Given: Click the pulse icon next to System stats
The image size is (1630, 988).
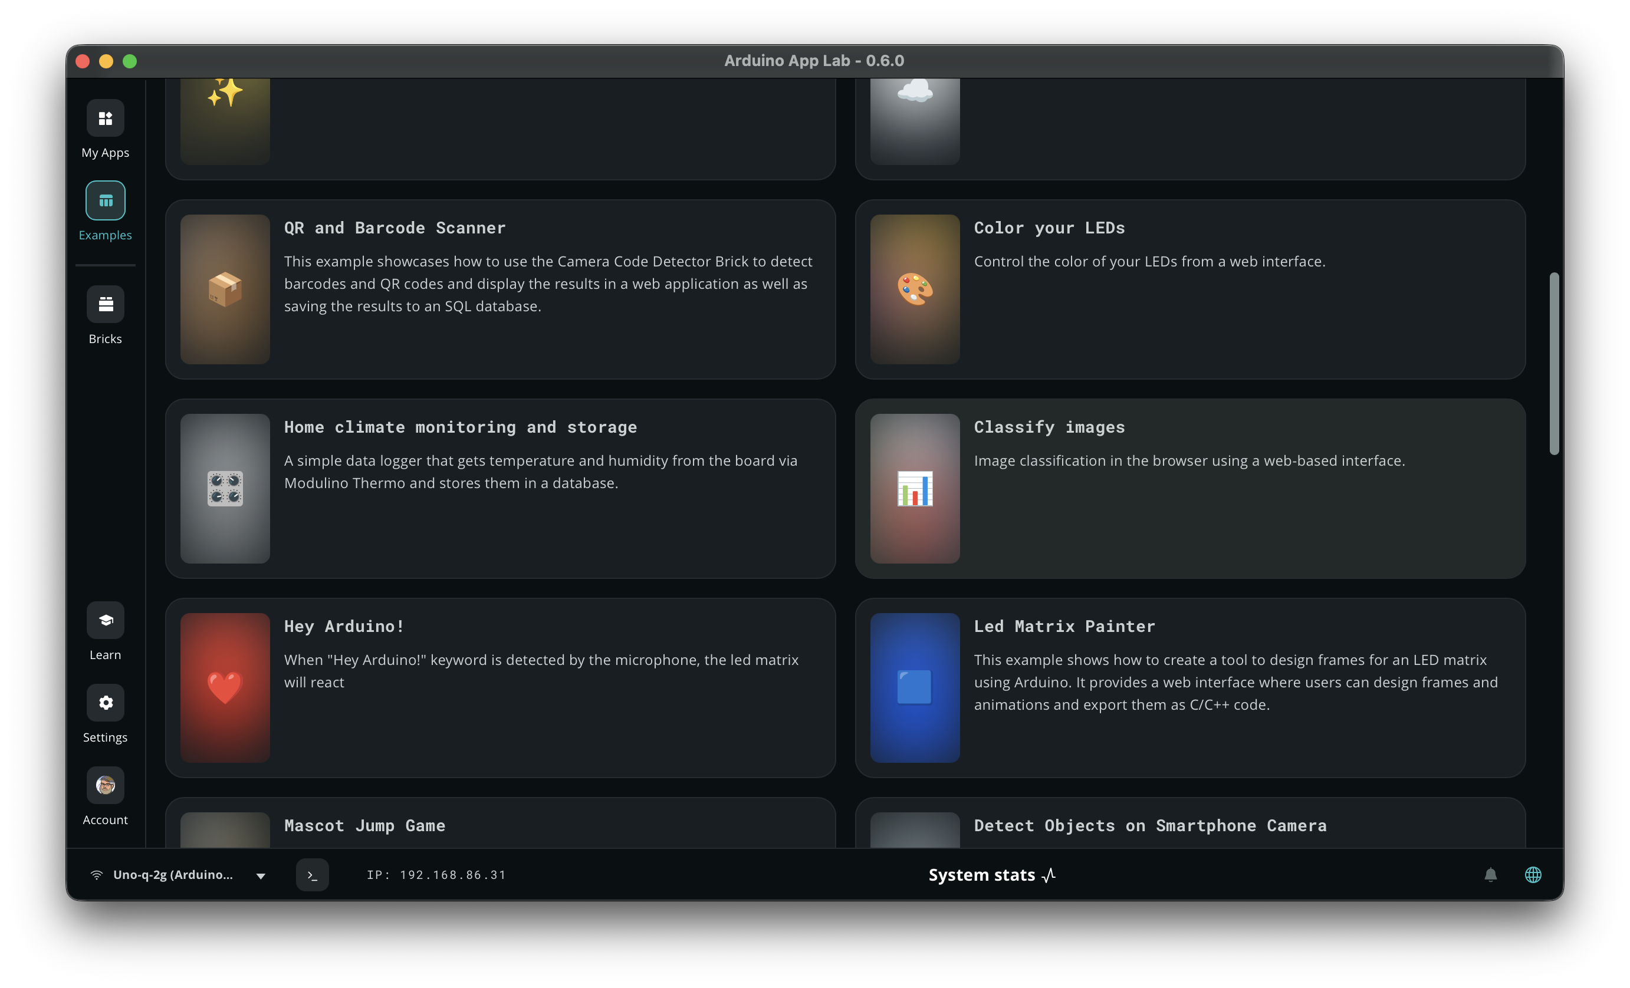Looking at the screenshot, I should [x=1049, y=875].
